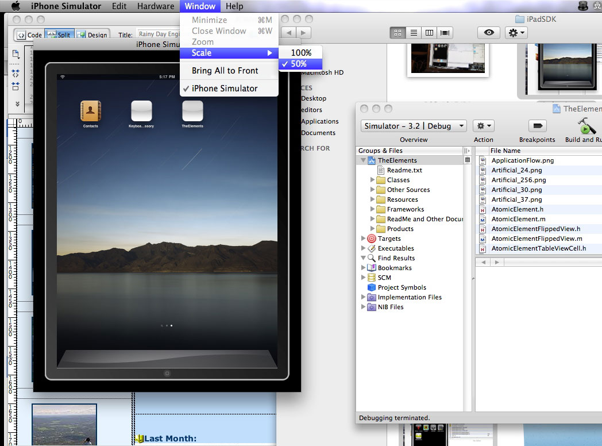Expand the Classes folder
Image resolution: width=602 pixels, height=446 pixels.
coord(372,180)
